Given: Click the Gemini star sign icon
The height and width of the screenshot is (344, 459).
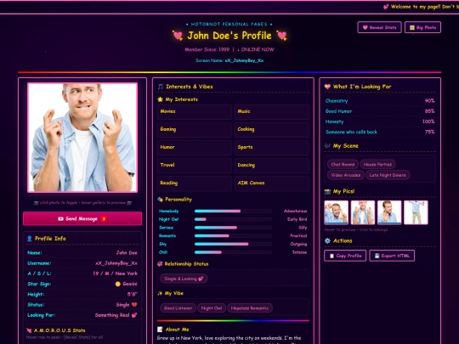Looking at the screenshot, I should point(117,284).
